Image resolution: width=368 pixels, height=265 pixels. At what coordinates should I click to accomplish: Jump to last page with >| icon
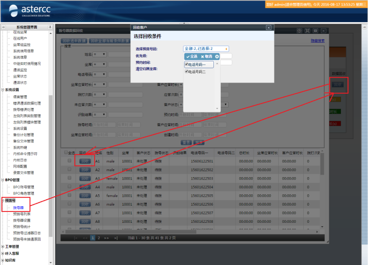[116, 238]
